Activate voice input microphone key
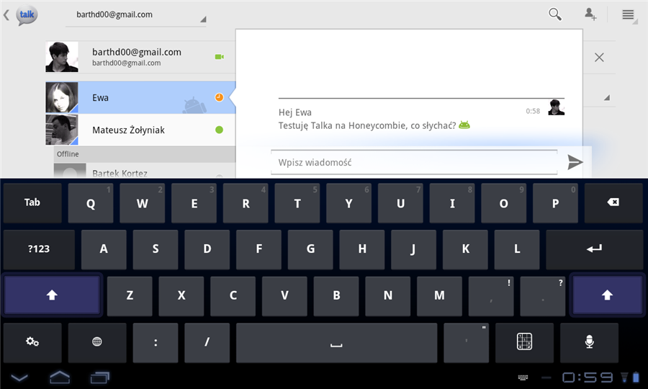 pos(589,342)
